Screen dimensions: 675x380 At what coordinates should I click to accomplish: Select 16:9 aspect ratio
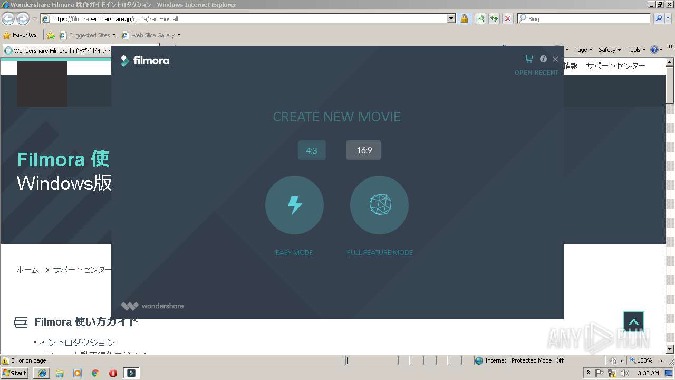click(x=363, y=150)
